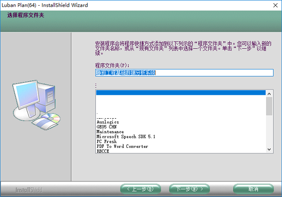Select the highlighted top folder list row
282x197 pixels.
pyautogui.click(x=181, y=92)
